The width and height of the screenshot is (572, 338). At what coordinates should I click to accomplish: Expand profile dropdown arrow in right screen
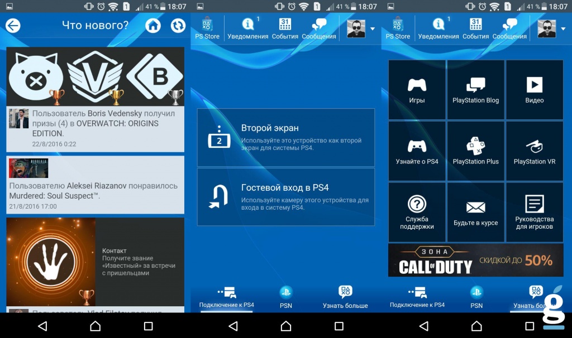(563, 29)
